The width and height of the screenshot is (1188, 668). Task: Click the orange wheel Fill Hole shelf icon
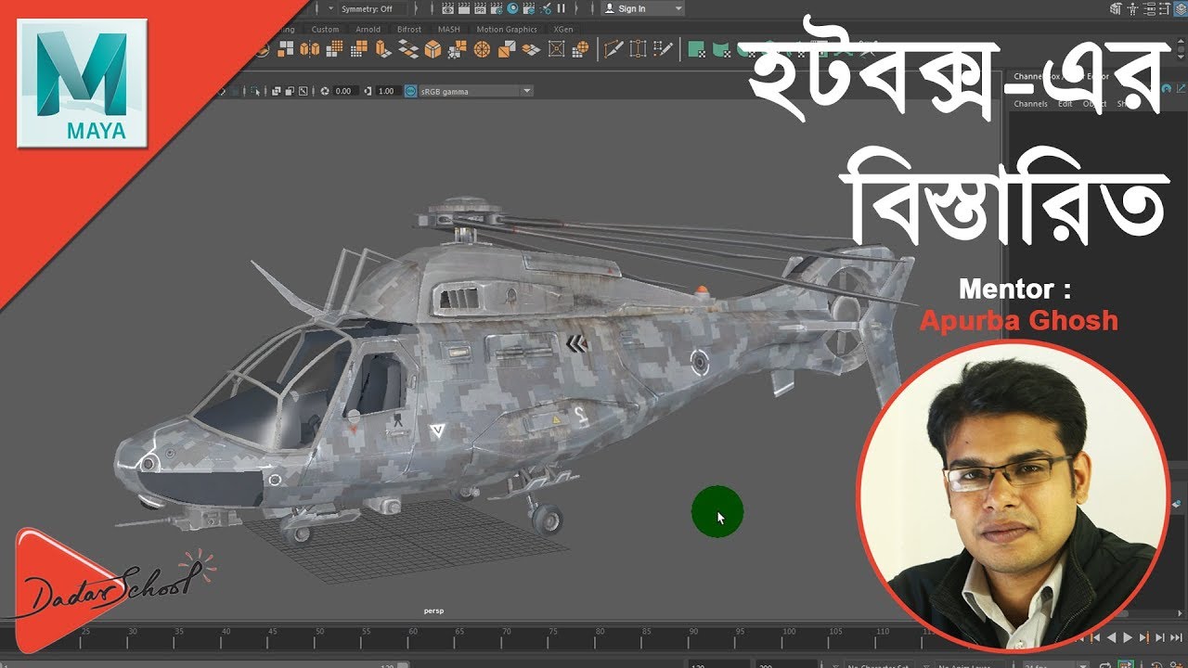[x=482, y=48]
